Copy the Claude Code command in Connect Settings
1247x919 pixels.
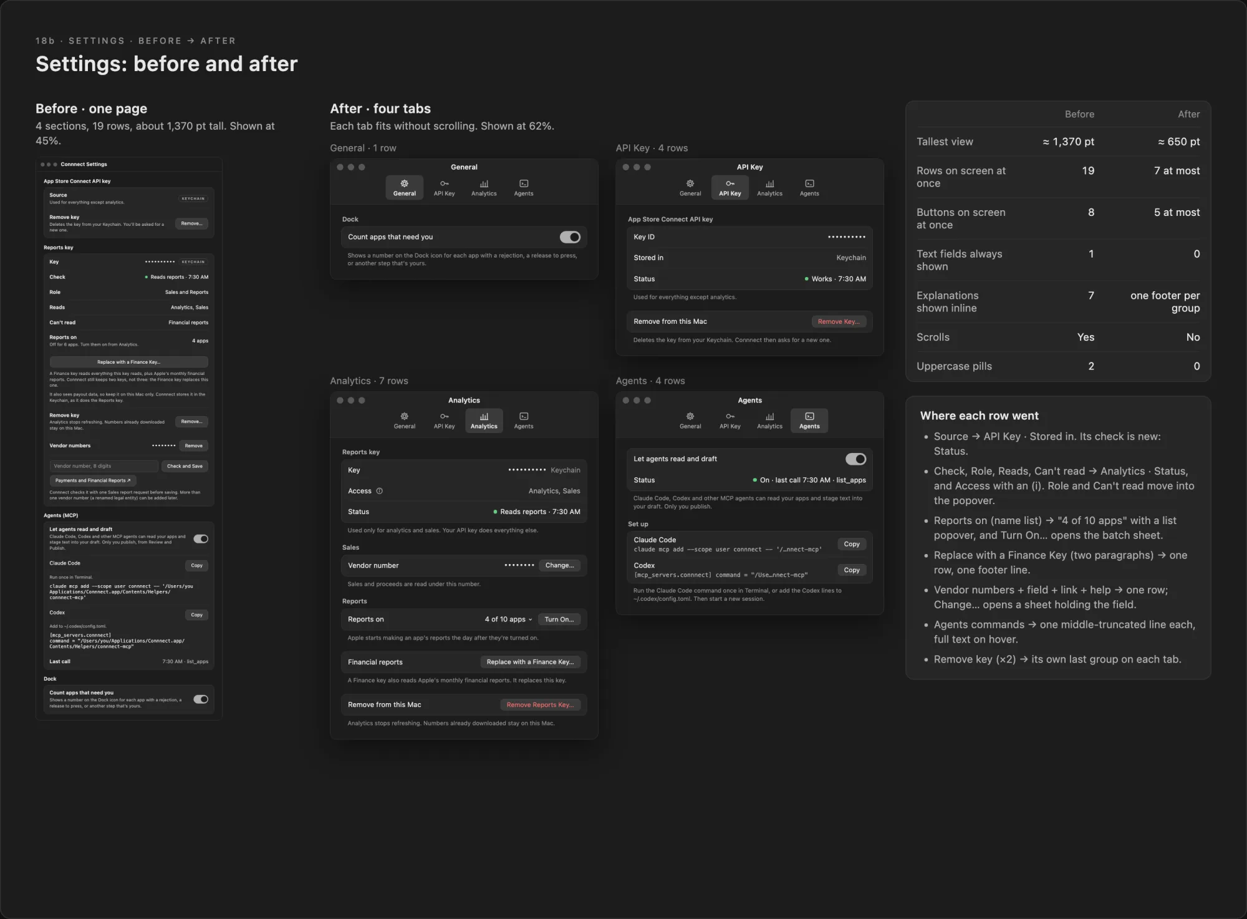point(197,566)
